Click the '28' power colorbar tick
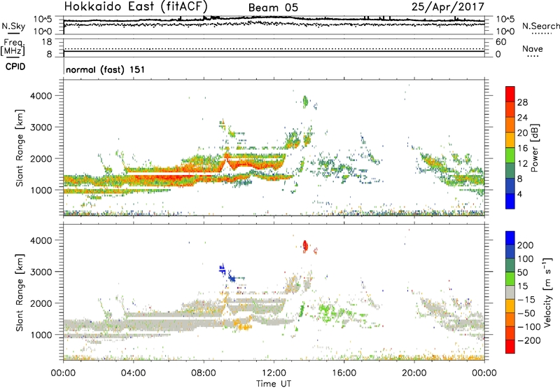This screenshot has height=388, width=560. coord(522,102)
